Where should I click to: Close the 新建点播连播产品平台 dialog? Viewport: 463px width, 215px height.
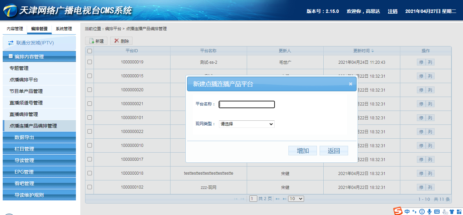[x=350, y=84]
